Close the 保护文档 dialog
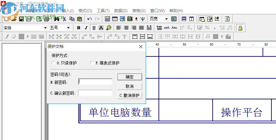The image size is (276, 140). pyautogui.click(x=141, y=47)
